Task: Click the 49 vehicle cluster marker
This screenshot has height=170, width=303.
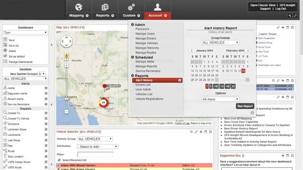Action: (104, 102)
